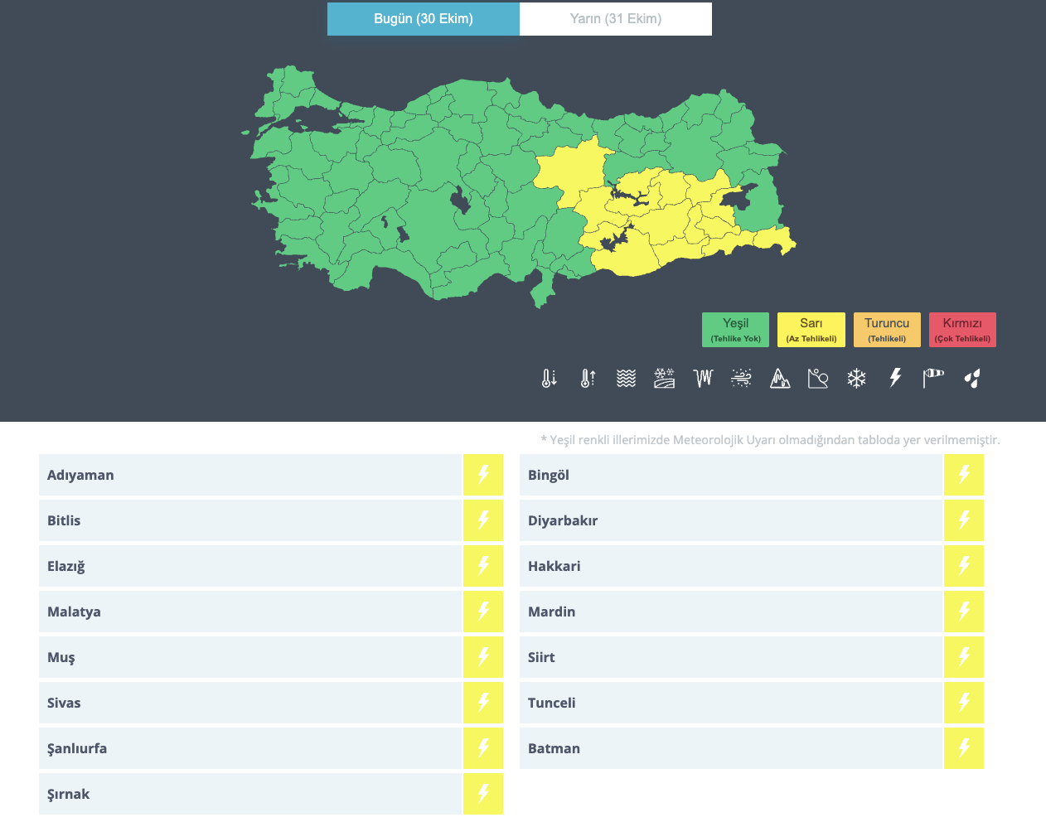Click the hot temperature thermometer icon
This screenshot has height=822, width=1046.
click(x=588, y=379)
